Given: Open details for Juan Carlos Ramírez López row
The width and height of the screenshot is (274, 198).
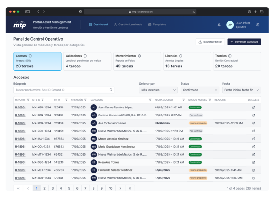Looking at the screenshot, I should [253, 107].
